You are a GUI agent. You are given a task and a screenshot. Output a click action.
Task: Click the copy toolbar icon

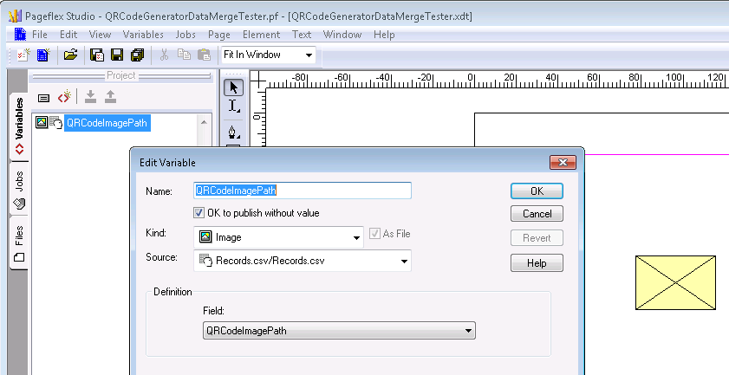pyautogui.click(x=184, y=55)
